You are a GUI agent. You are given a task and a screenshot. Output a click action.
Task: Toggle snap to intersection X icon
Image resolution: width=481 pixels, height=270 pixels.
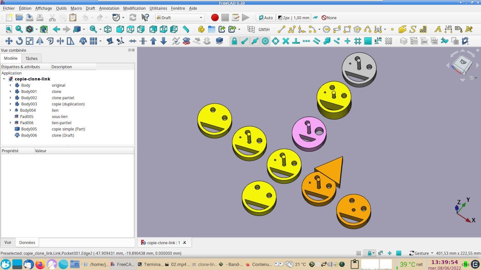coord(286,41)
